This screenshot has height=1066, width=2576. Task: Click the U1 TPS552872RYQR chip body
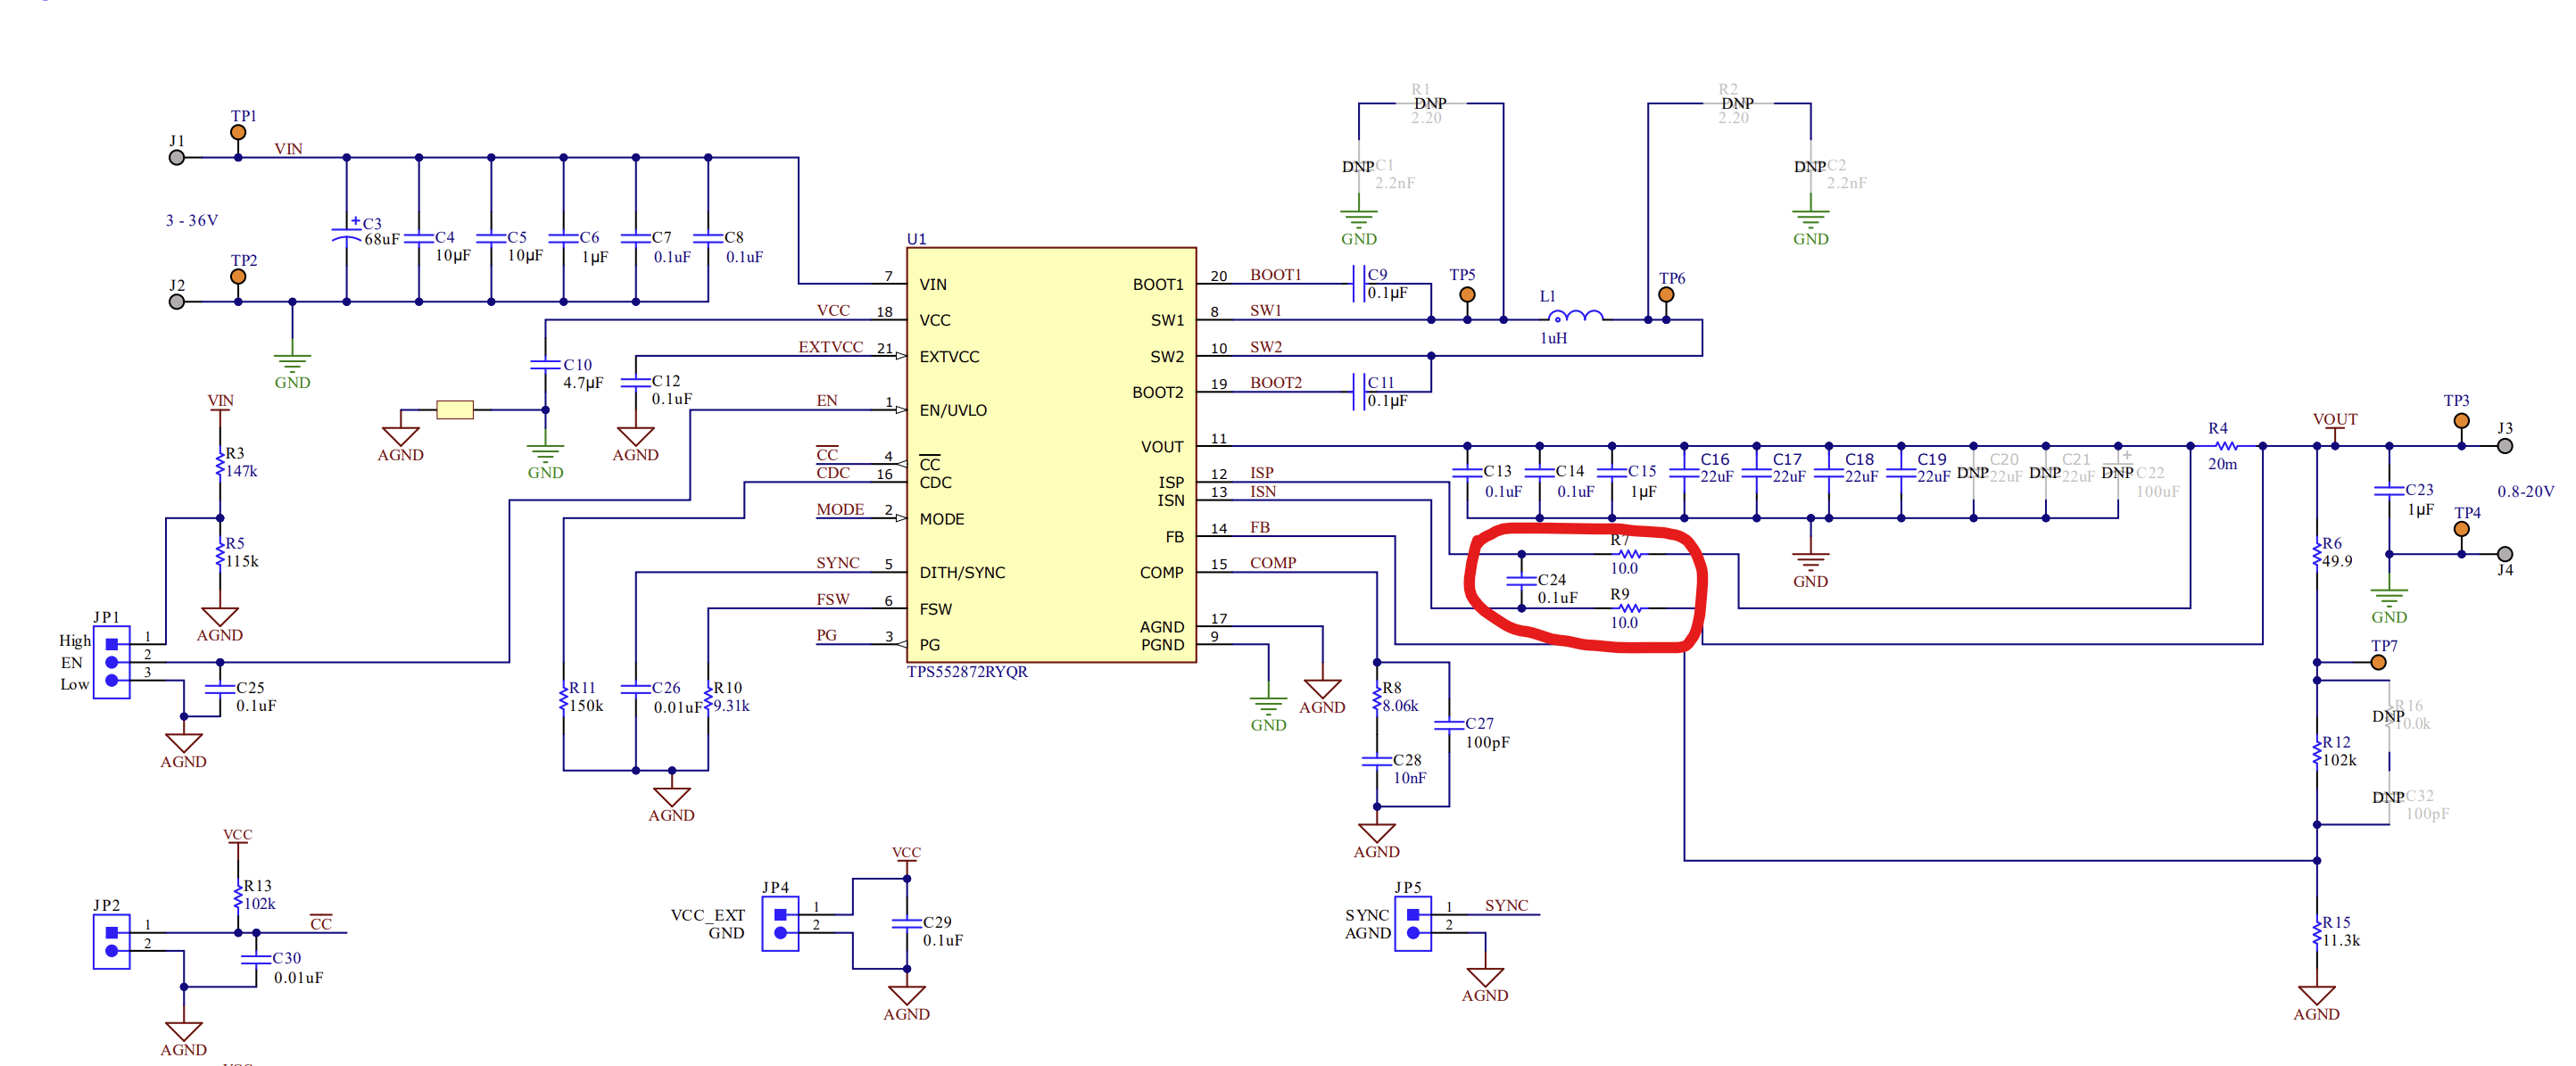pyautogui.click(x=1051, y=455)
